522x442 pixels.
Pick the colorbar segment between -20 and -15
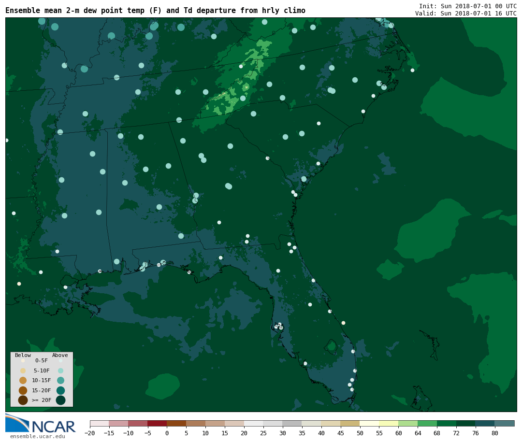coord(100,423)
